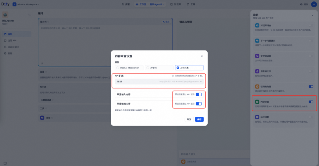This screenshot has width=319, height=166.
Task: Select the OpenAI Moderation radio option
Action: pyautogui.click(x=129, y=68)
